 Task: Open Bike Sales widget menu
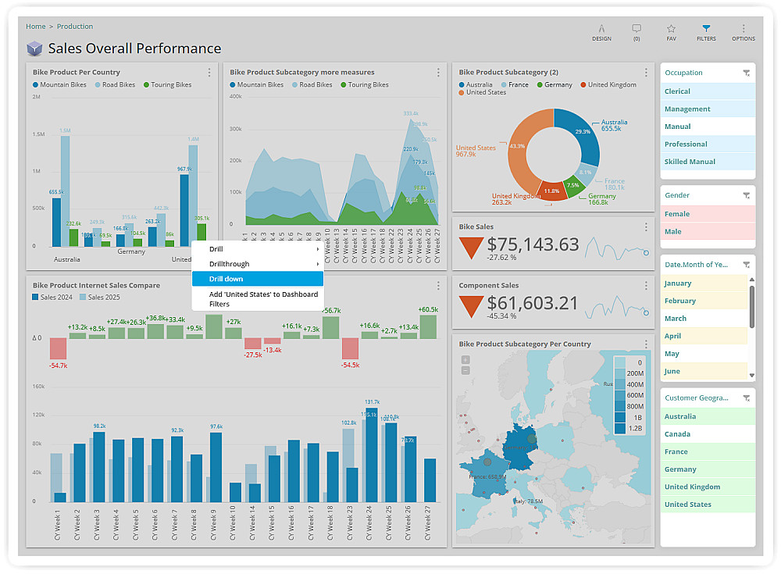tap(646, 226)
